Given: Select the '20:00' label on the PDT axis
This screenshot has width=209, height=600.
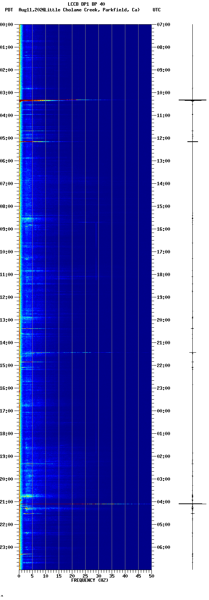Looking at the screenshot, I should [6, 479].
